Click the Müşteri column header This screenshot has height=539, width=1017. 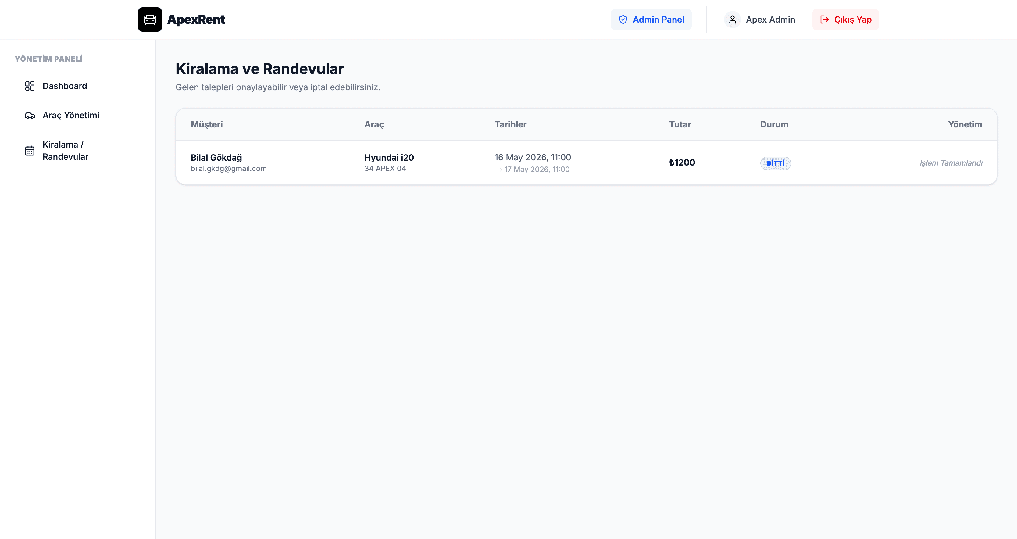[206, 124]
